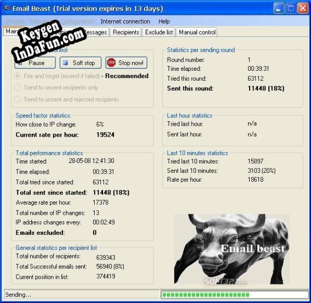
Task: Click Total number of IP changes value 13
Action: coord(96,213)
